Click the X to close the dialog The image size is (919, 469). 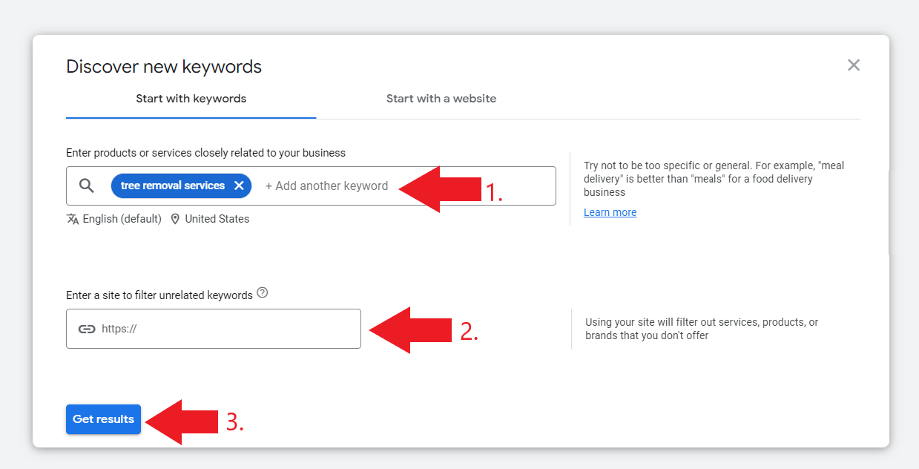click(854, 65)
